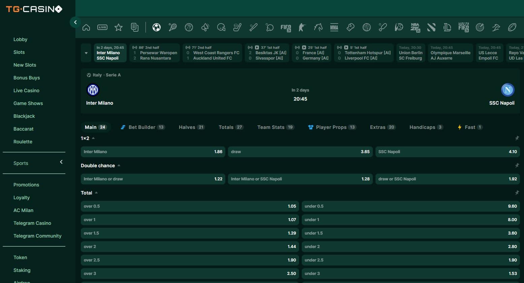Switch to the Halves tab
This screenshot has height=283, width=524.
(x=192, y=127)
